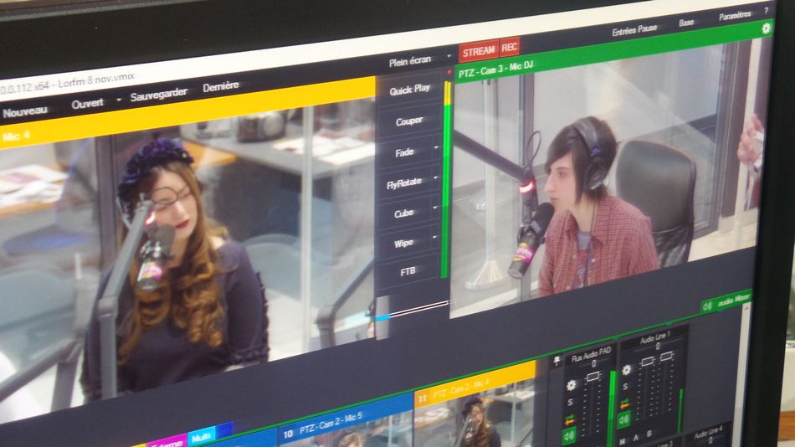795x447 pixels.
Task: Click Entrées Pause in the top bar
Action: [x=634, y=30]
